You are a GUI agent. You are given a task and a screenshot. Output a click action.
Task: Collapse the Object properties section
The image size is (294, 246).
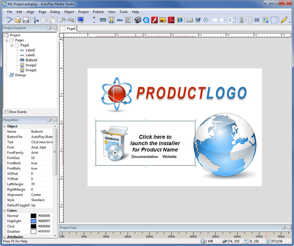pos(4,126)
